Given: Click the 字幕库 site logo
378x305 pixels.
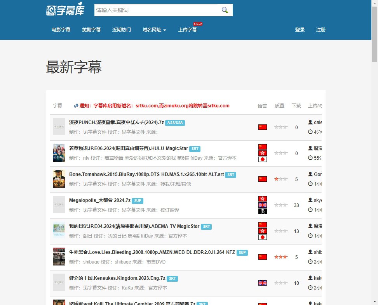Looking at the screenshot, I should click(x=65, y=10).
